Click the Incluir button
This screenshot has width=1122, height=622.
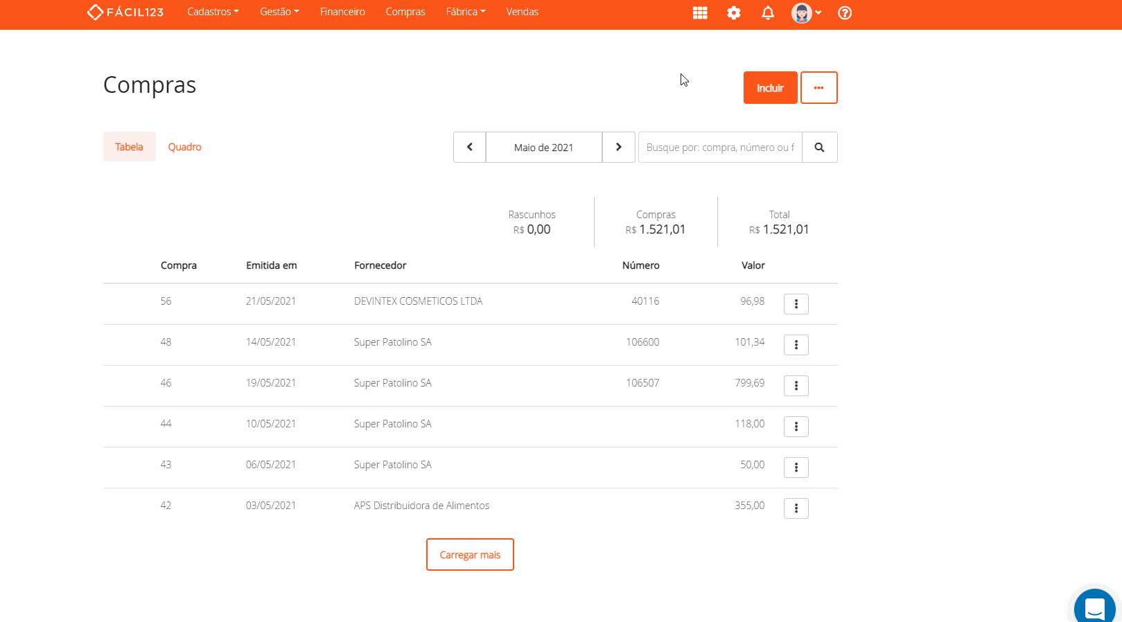[770, 88]
